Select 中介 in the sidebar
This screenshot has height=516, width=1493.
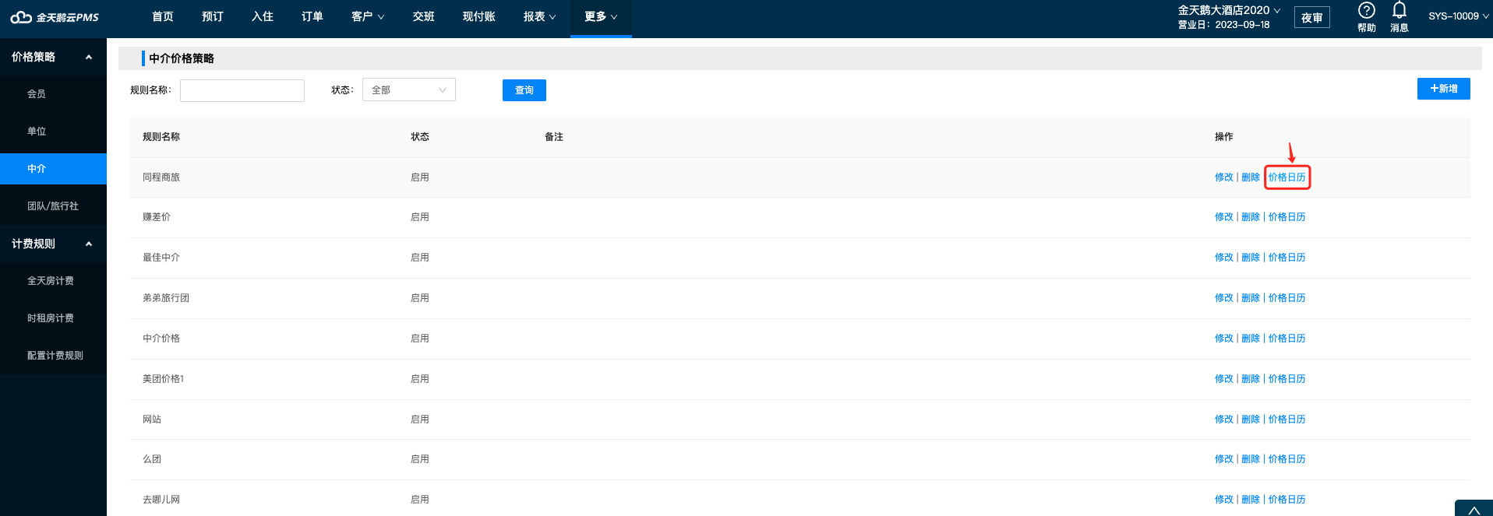pyautogui.click(x=53, y=169)
